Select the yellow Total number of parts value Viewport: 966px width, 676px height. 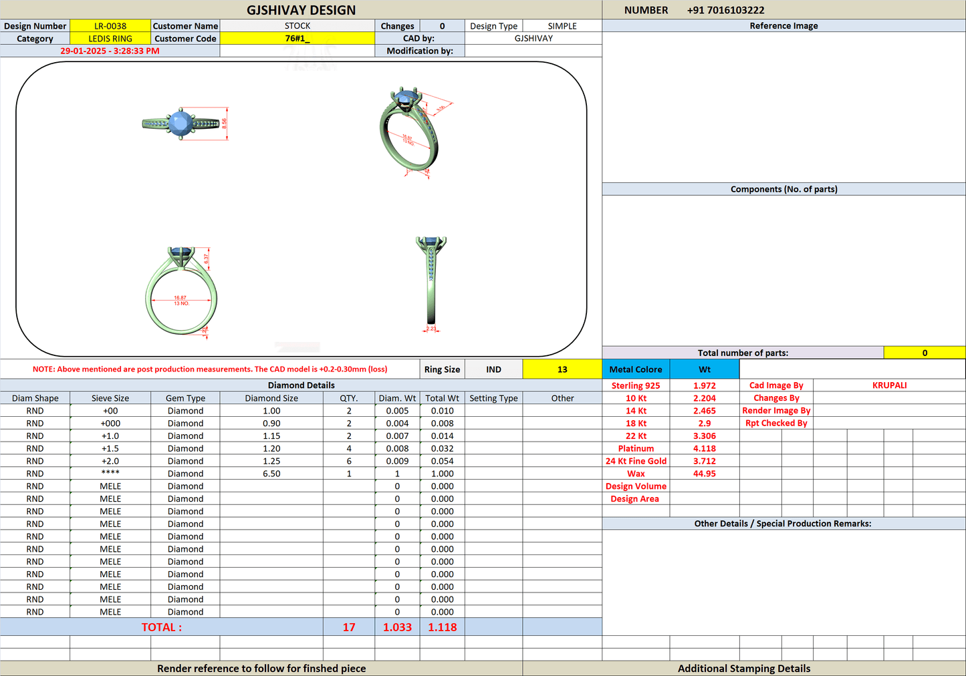[x=925, y=353]
